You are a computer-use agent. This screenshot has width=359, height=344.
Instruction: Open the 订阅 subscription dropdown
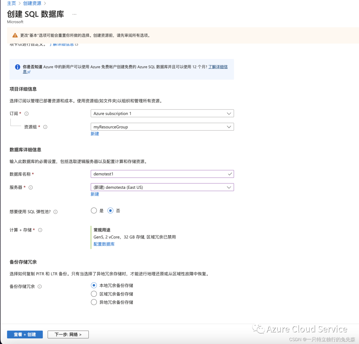[162, 114]
